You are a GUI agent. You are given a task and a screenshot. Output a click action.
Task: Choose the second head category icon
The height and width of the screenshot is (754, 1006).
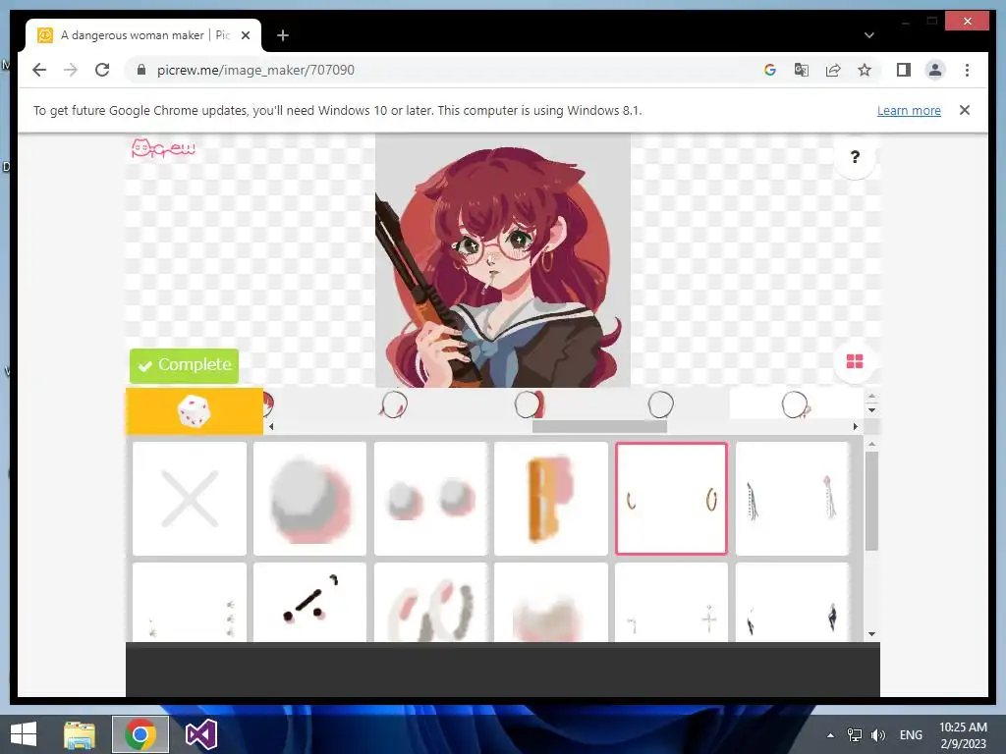(x=393, y=404)
